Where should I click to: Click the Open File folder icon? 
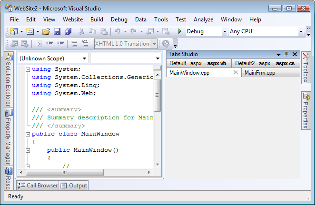point(46,31)
